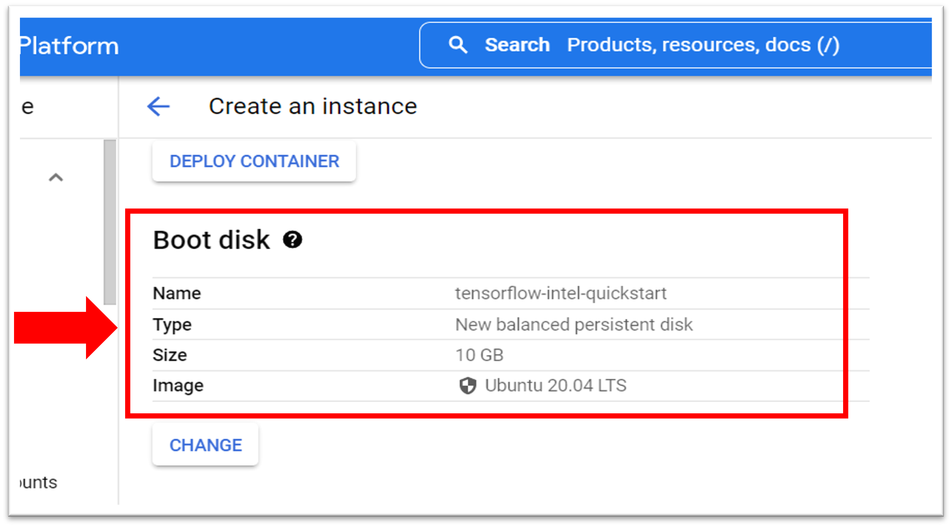Open the sidebar item ending in "unts"

click(39, 482)
